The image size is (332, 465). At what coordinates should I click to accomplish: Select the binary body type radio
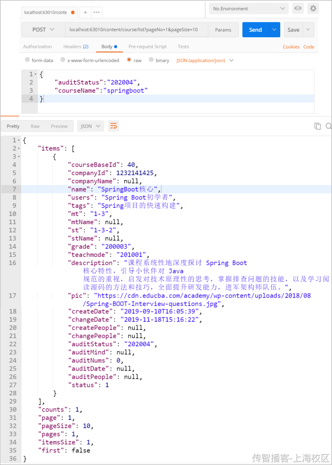(x=151, y=60)
